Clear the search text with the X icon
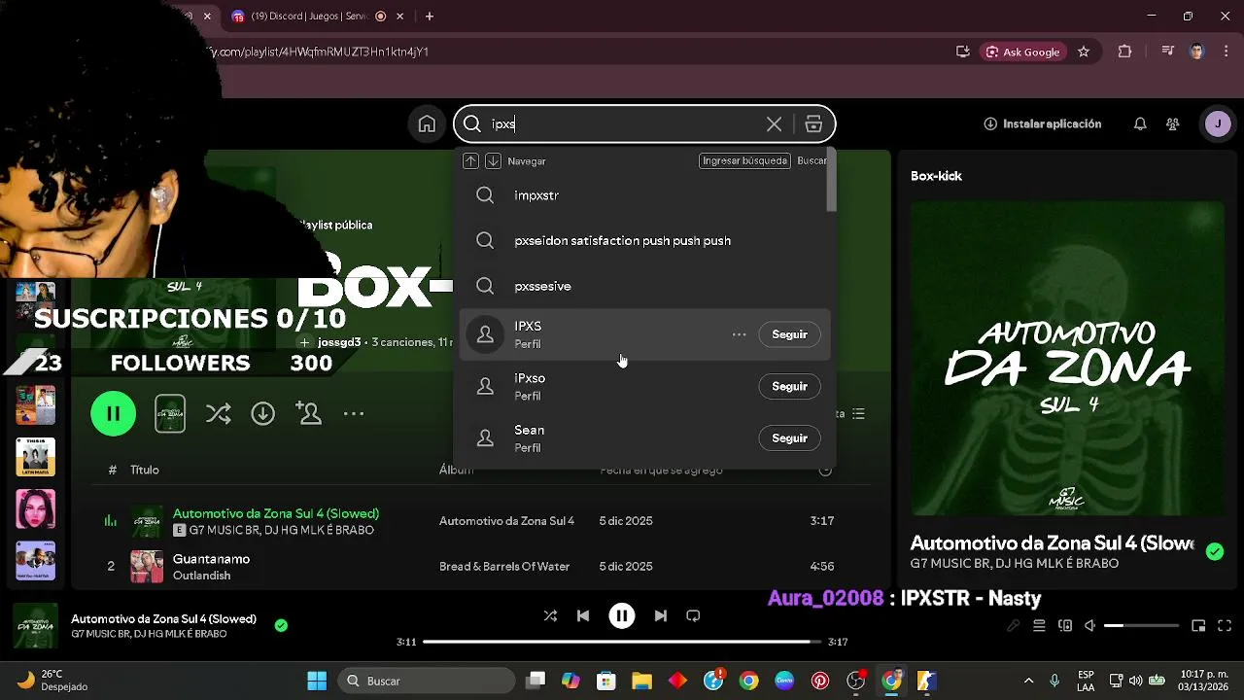 (774, 124)
